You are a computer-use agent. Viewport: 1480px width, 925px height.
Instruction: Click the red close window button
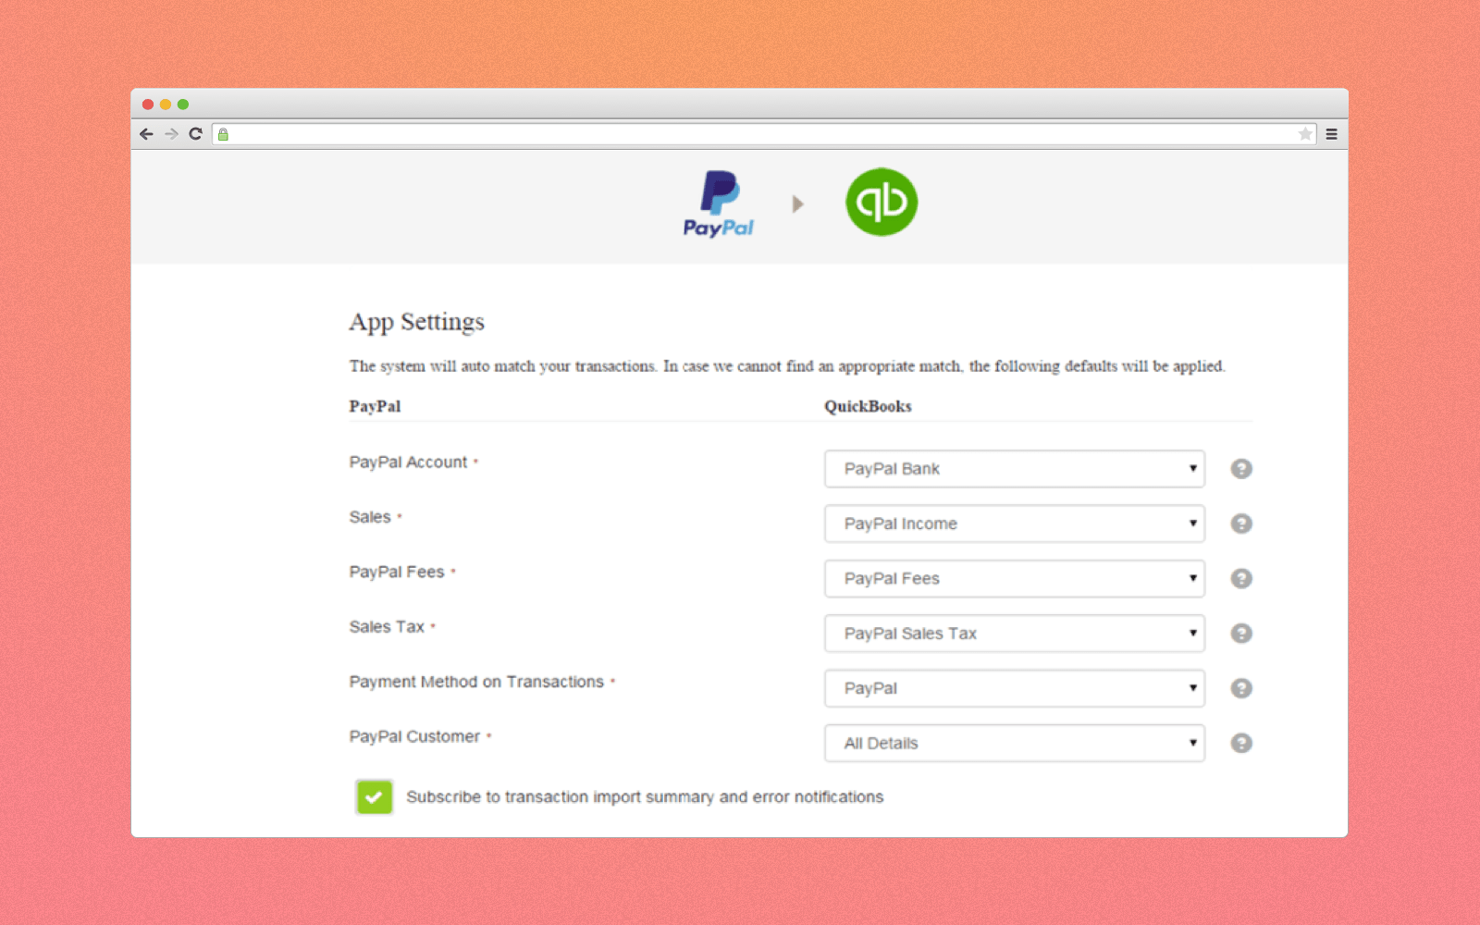[148, 105]
